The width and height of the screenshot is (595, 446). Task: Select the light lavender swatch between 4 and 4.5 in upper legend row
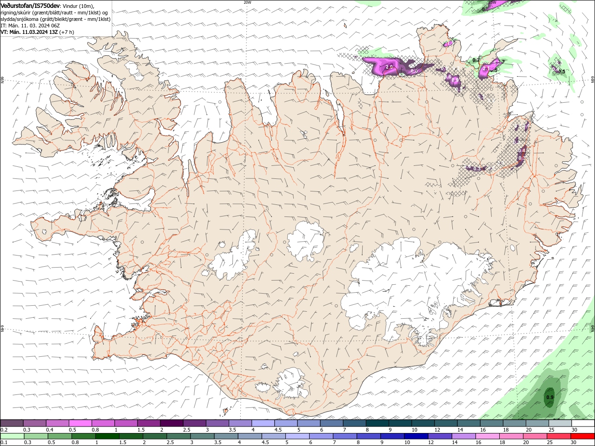[263, 423]
